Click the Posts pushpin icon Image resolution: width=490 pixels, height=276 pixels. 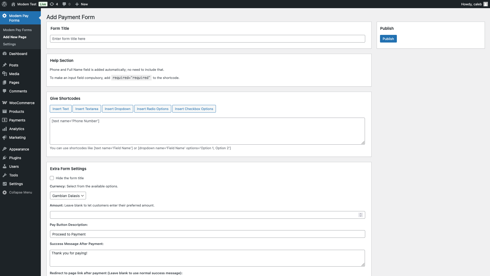tap(5, 65)
